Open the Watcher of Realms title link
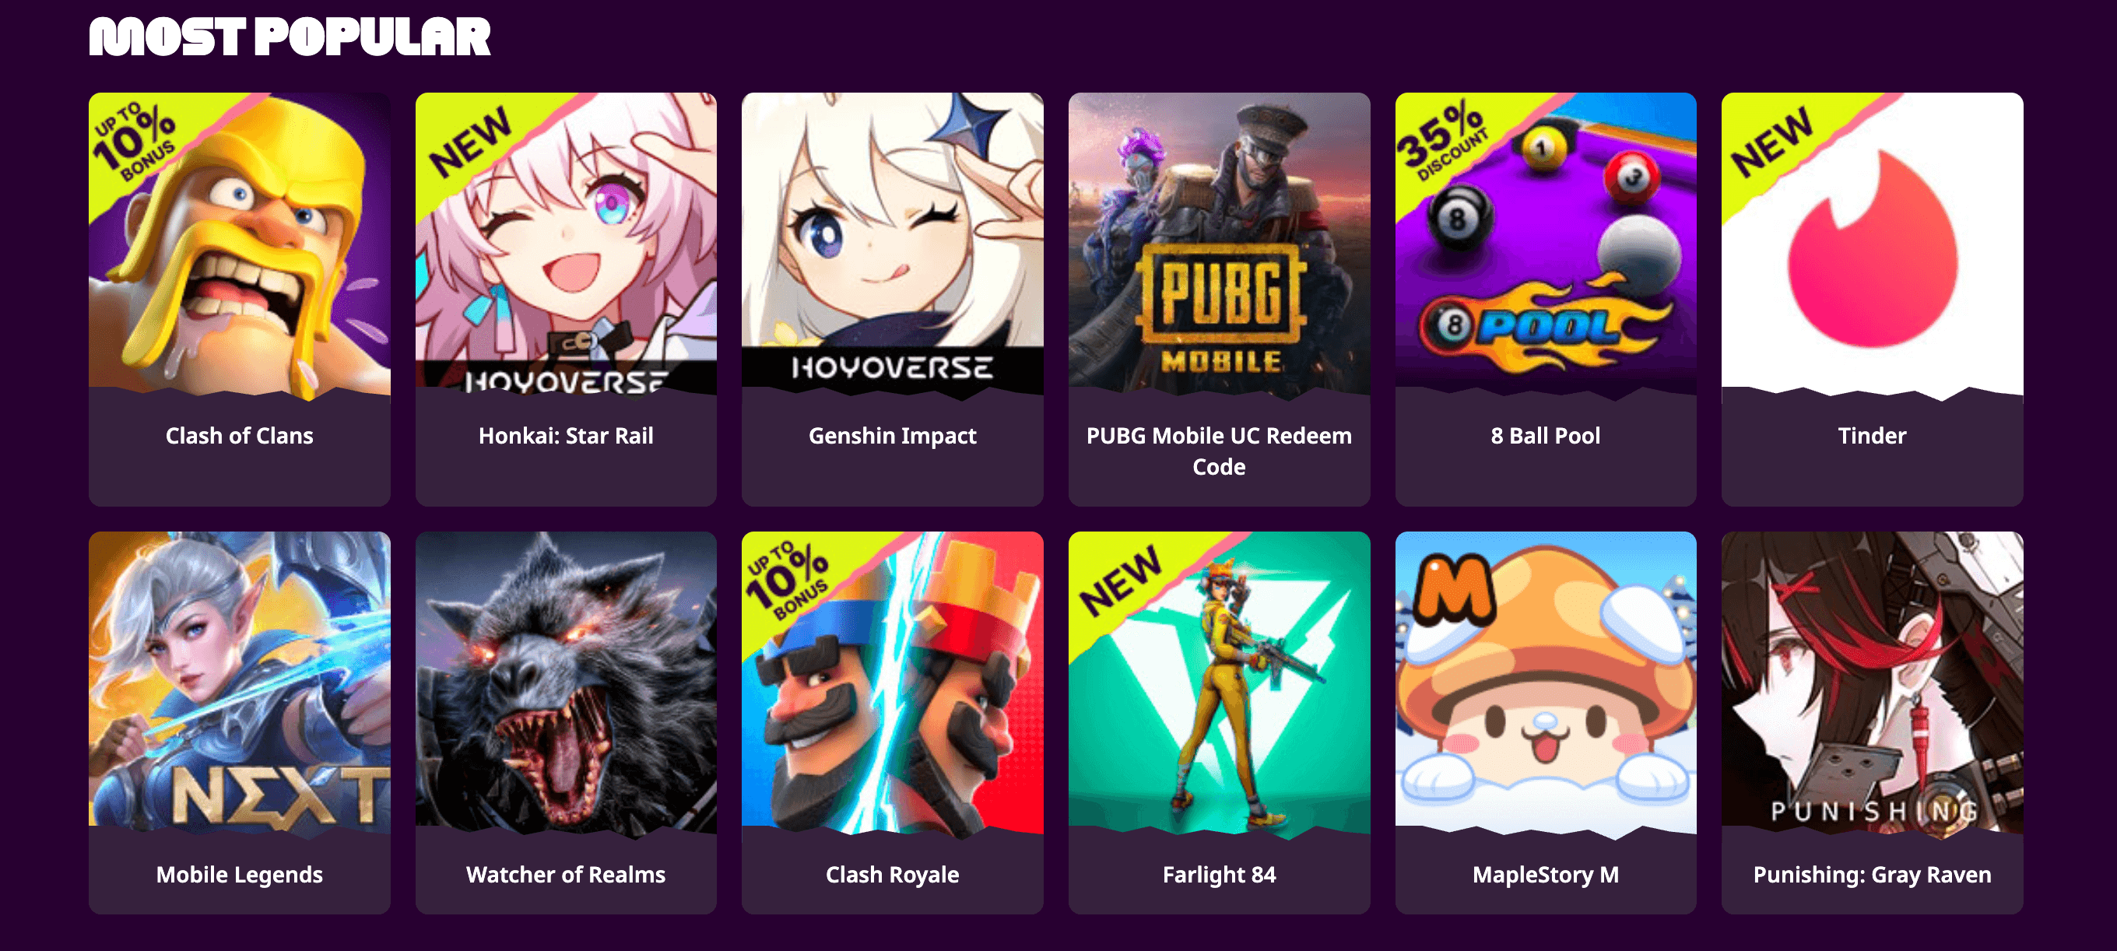 565,875
